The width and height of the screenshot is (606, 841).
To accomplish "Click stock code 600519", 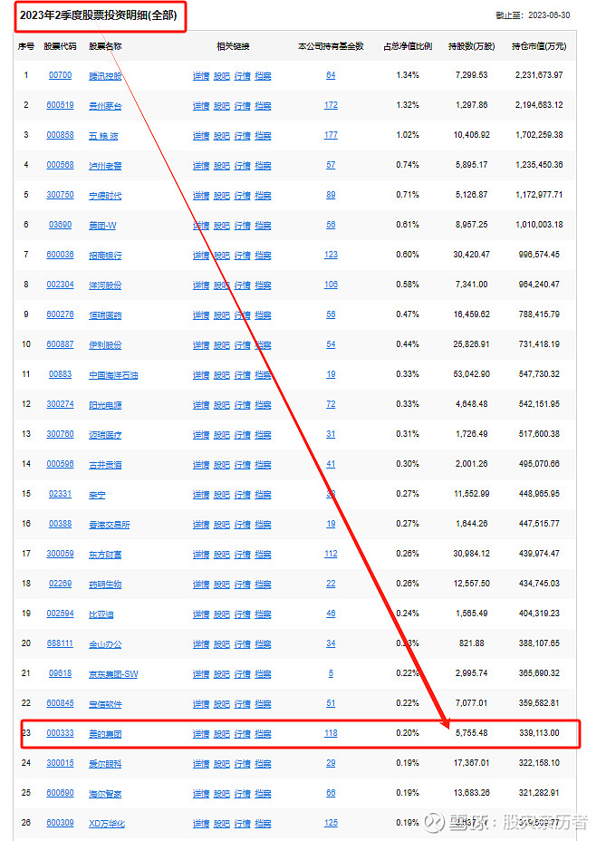I will pyautogui.click(x=60, y=106).
